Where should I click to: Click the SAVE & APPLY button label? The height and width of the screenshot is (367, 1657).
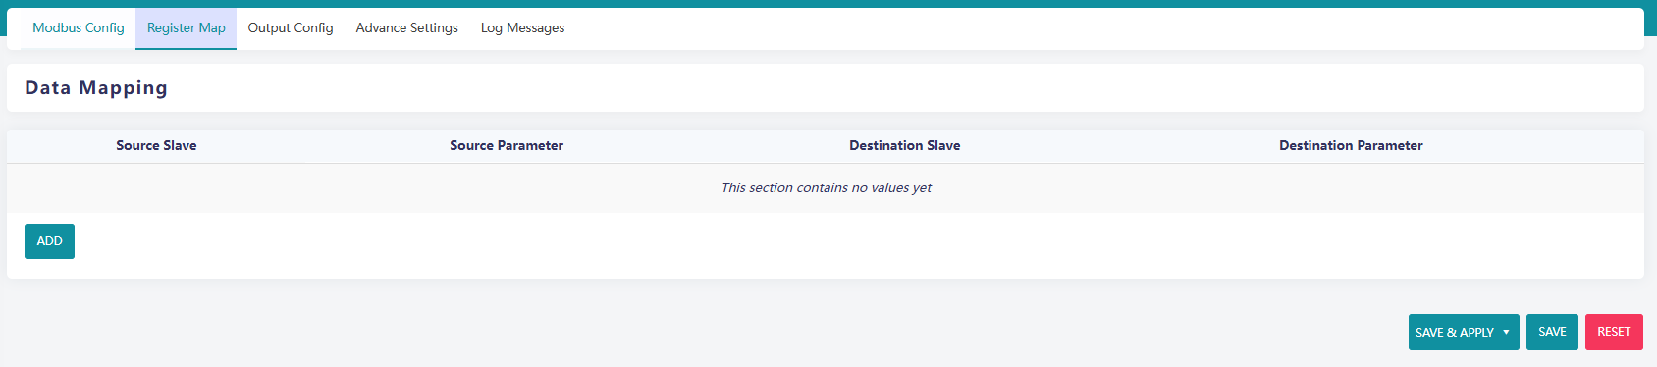click(x=1454, y=333)
